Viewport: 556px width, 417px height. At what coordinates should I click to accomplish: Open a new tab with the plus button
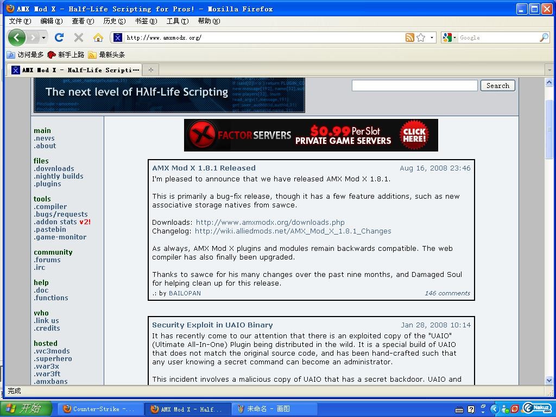click(151, 69)
